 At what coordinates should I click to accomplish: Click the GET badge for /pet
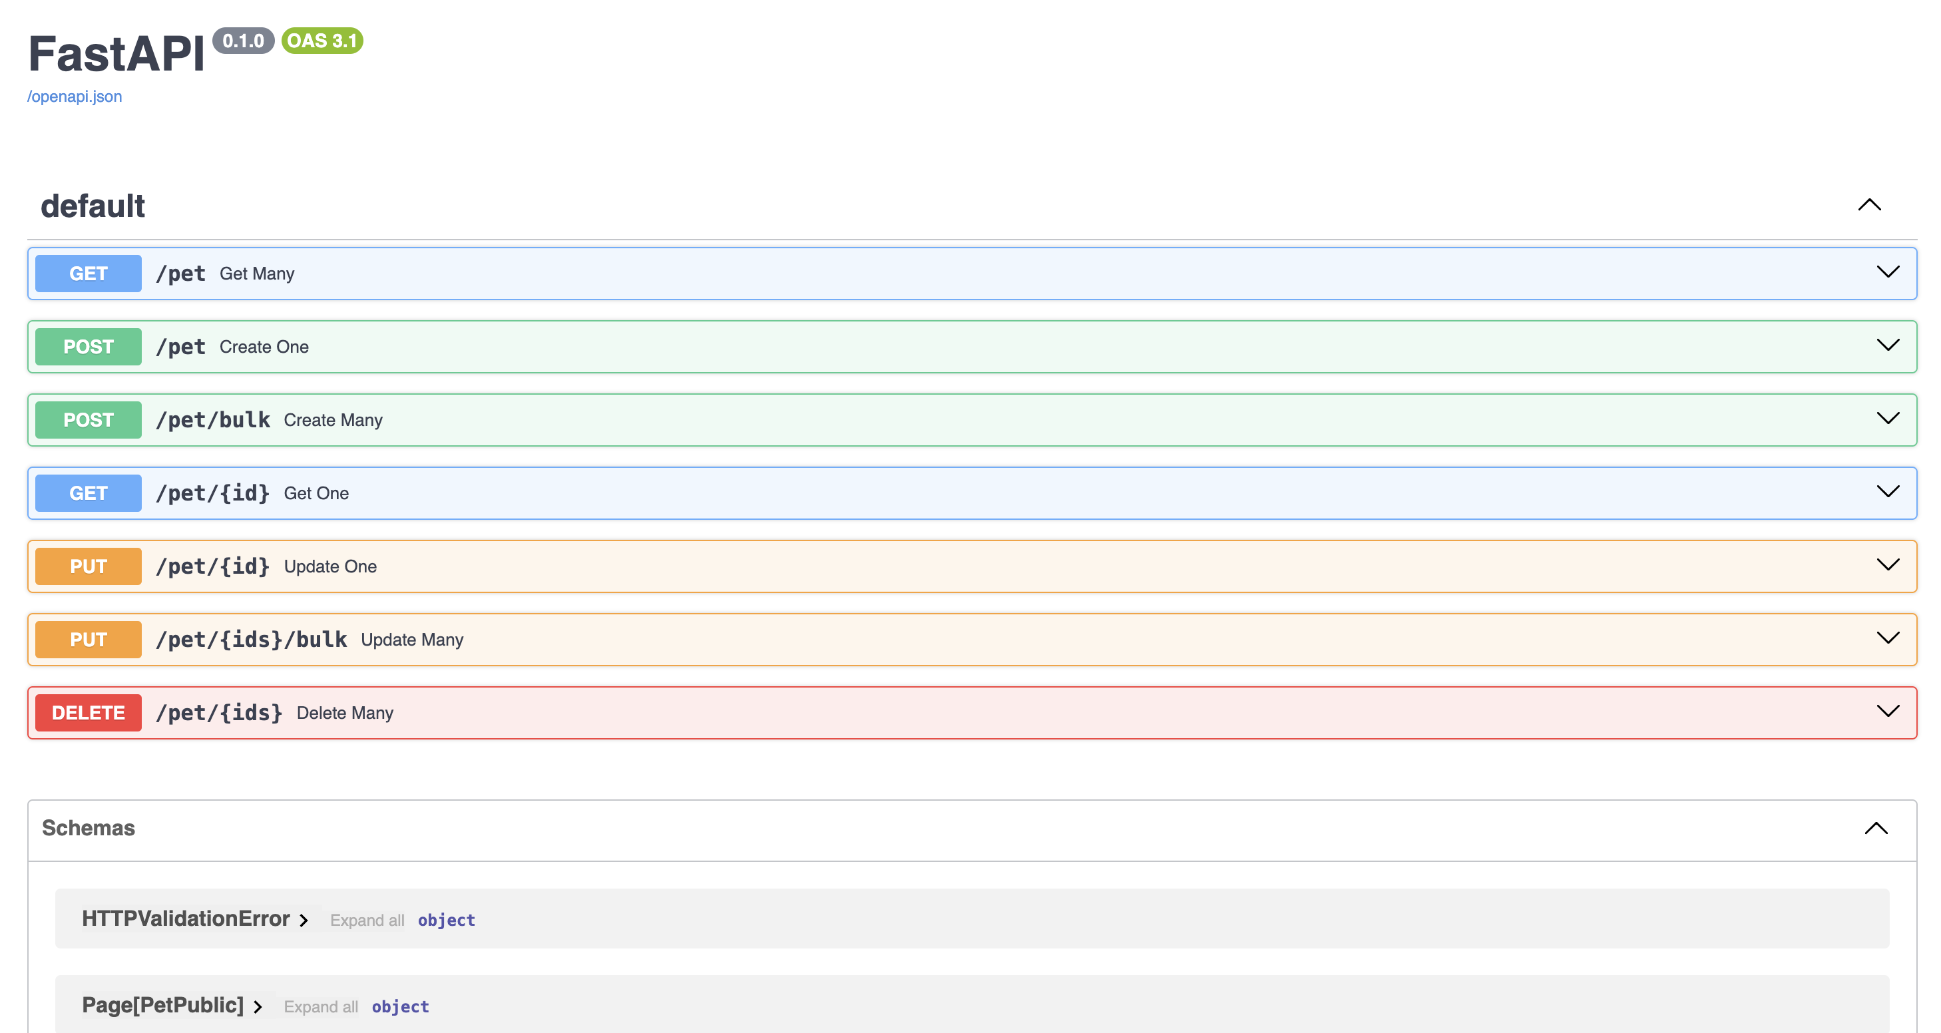tap(88, 274)
